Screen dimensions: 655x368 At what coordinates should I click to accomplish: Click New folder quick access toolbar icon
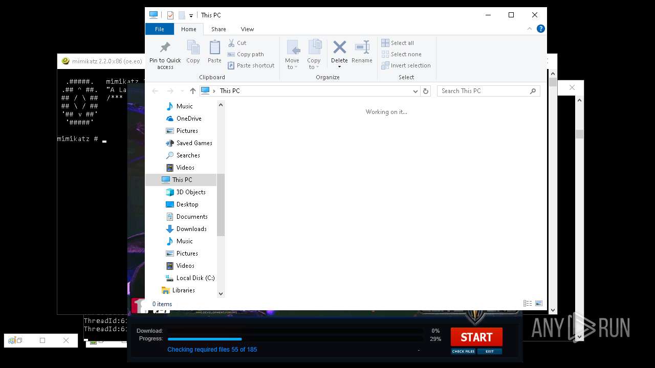tap(182, 15)
